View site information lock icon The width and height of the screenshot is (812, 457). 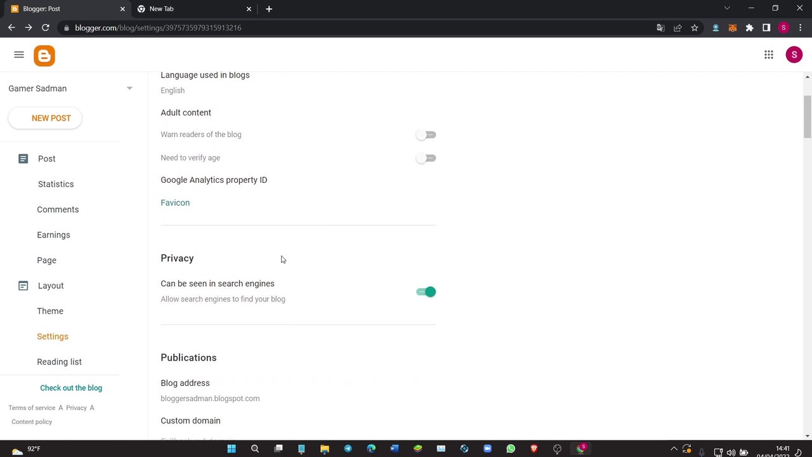pos(66,28)
